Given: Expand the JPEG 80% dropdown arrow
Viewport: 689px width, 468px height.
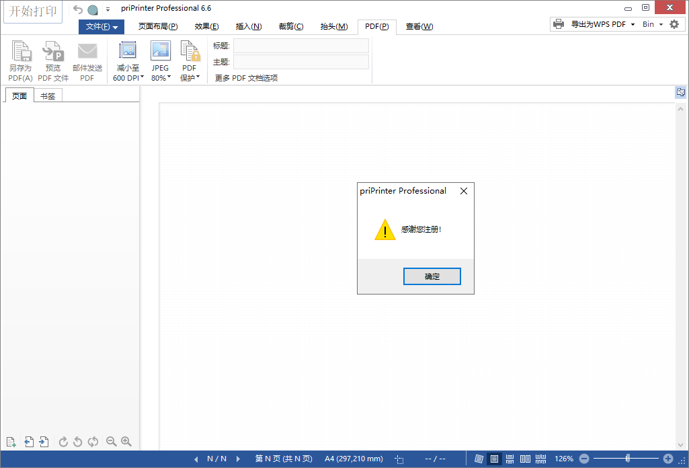Looking at the screenshot, I should click(x=169, y=77).
